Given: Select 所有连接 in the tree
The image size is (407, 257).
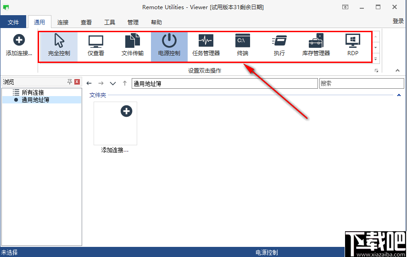Looking at the screenshot, I should tap(33, 92).
